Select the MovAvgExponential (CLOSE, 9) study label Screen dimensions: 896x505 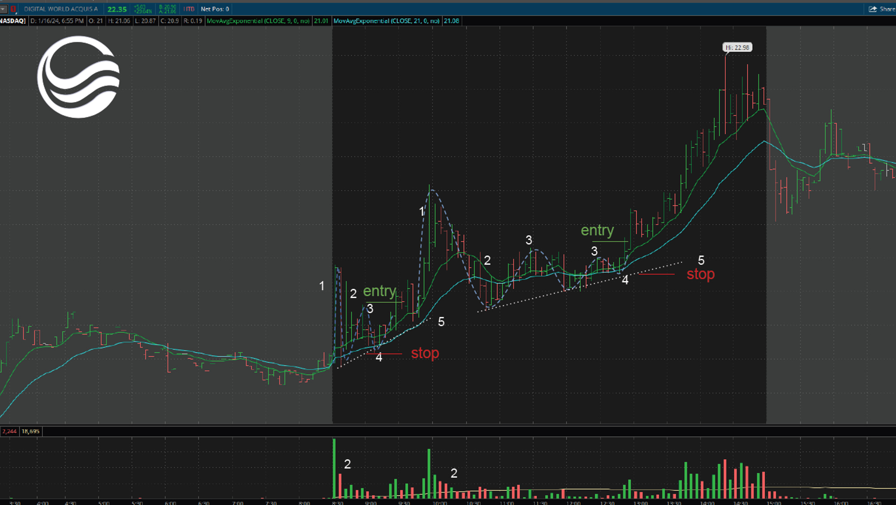[258, 20]
